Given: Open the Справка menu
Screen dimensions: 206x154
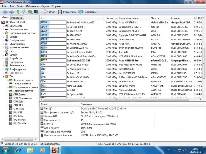Looking at the screenshot, I should click(57, 6).
